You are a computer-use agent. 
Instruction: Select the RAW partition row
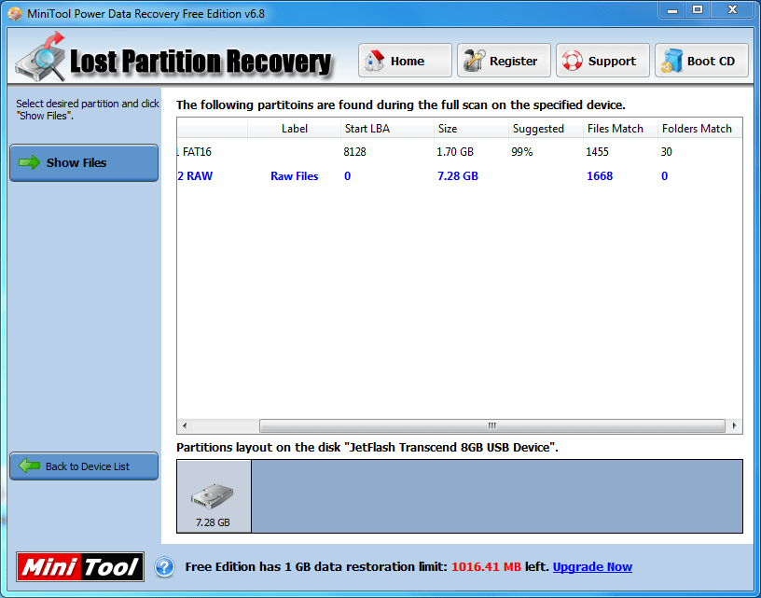pyautogui.click(x=459, y=175)
